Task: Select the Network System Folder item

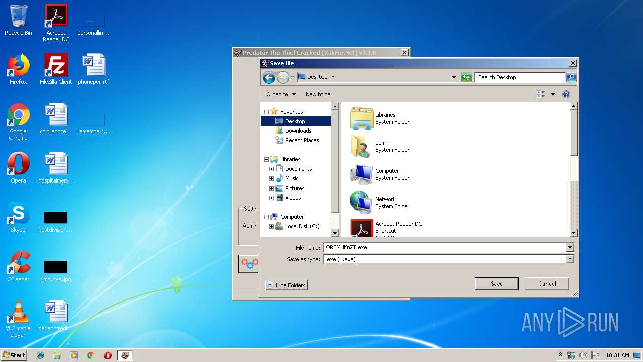Action: (380, 203)
